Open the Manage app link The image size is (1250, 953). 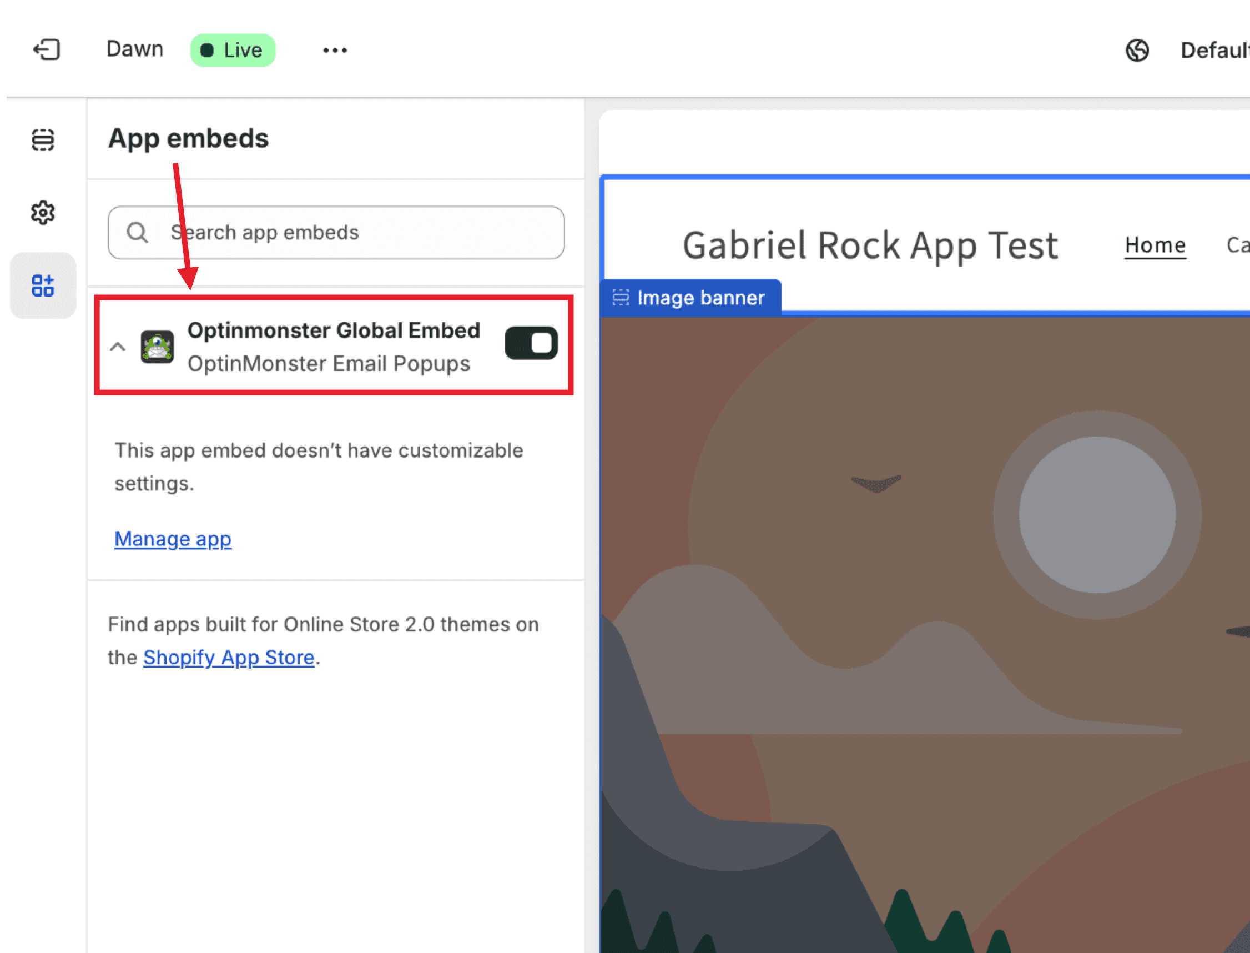172,539
